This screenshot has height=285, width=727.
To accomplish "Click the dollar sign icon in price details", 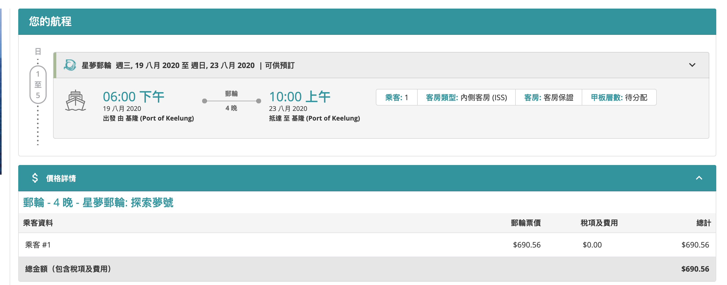I will click(x=35, y=178).
